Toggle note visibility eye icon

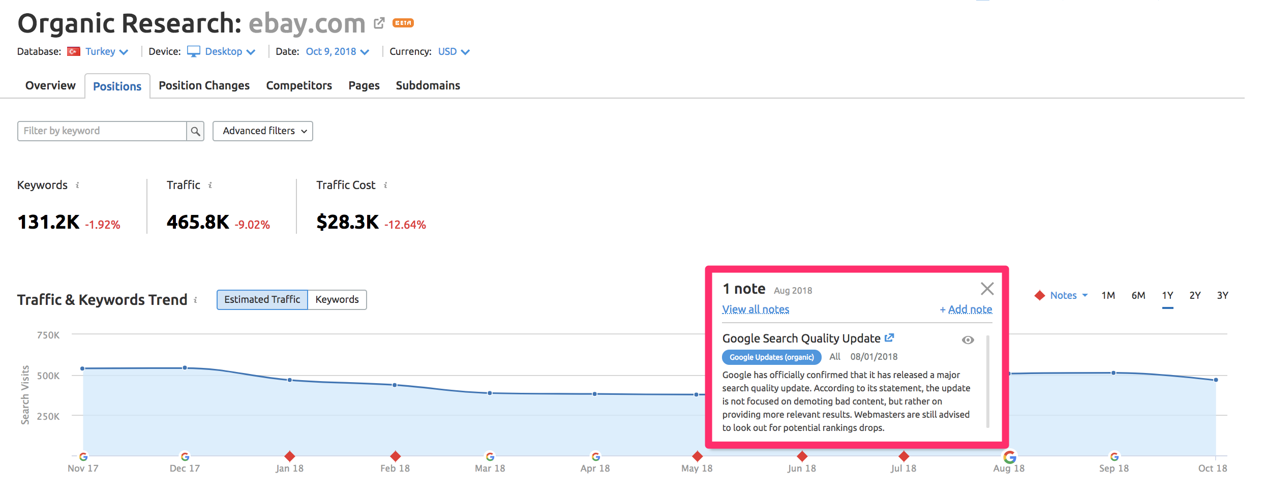click(968, 340)
